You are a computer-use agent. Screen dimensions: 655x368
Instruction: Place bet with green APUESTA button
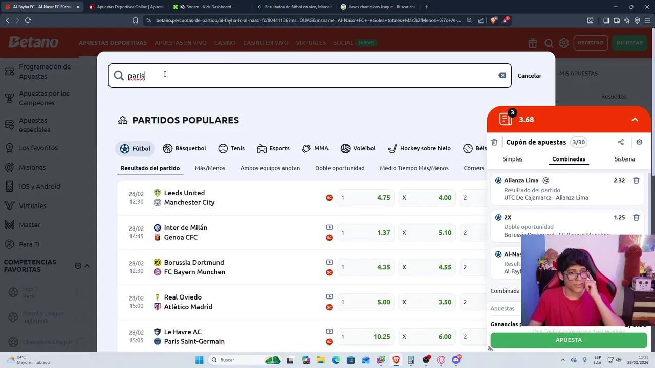pos(569,340)
